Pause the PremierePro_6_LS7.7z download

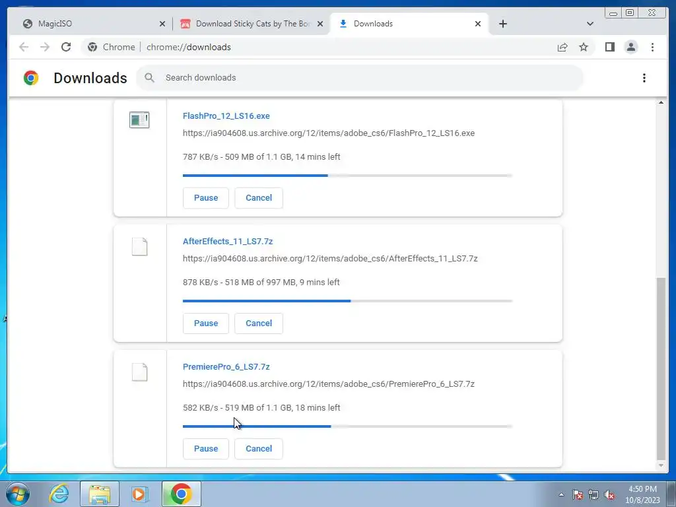[x=206, y=449]
